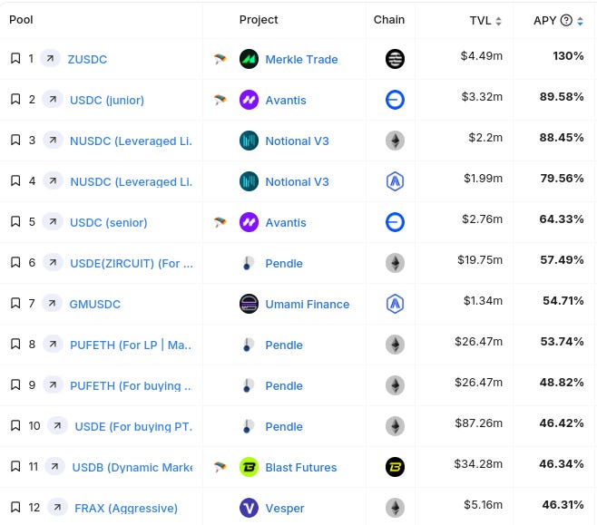
Task: Open external link arrow for USDC (junior)
Action: (x=53, y=100)
